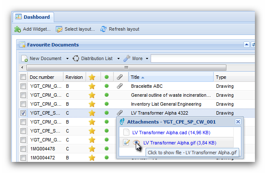Click green status dot on General outline row
This screenshot has width=266, height=173.
coord(106,95)
